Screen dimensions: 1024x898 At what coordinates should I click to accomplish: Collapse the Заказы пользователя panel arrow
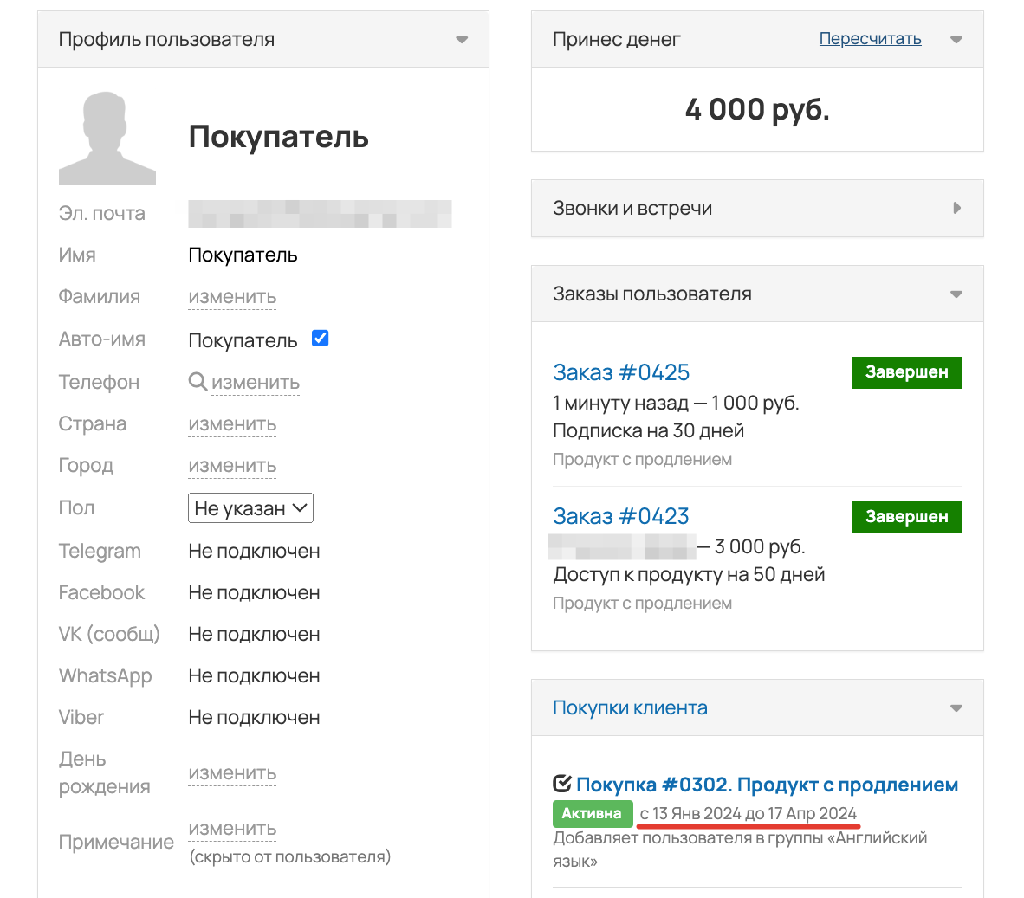[x=956, y=294]
